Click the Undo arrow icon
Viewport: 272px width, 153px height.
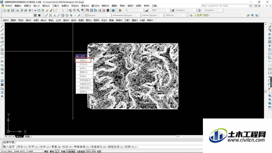pyautogui.click(x=57, y=10)
